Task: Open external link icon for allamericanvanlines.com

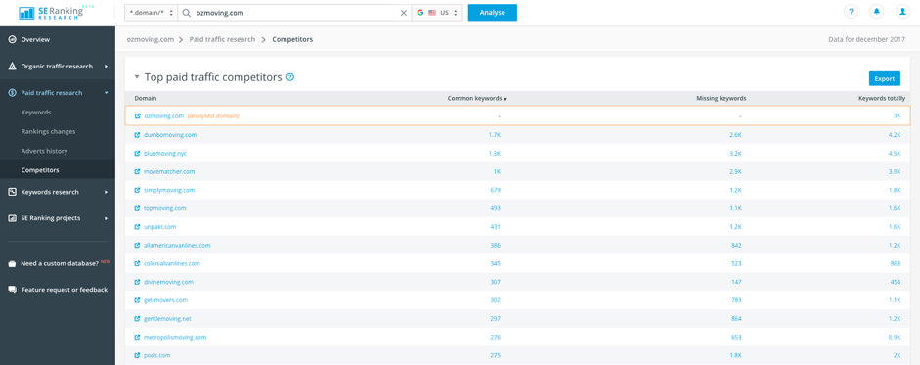Action: tap(137, 246)
